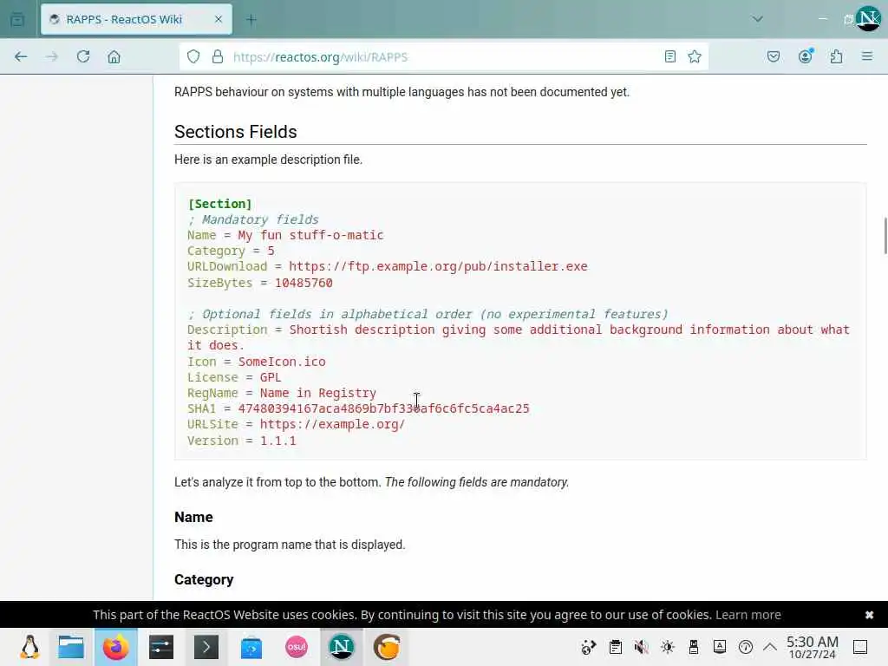888x666 pixels.
Task: Click the Sections Fields heading
Action: [236, 132]
